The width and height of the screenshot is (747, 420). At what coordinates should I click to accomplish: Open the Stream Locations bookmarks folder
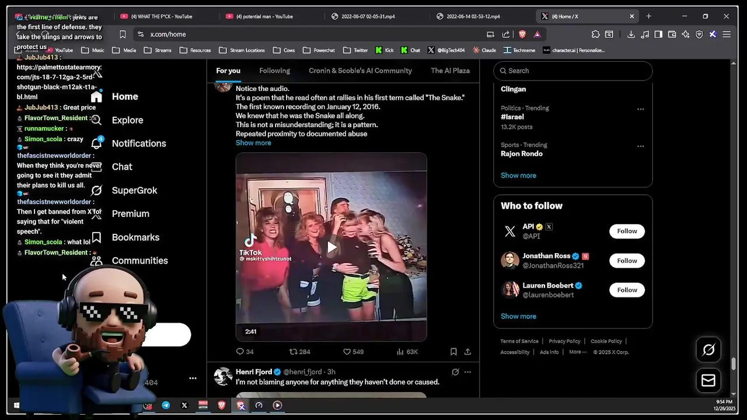(241, 50)
